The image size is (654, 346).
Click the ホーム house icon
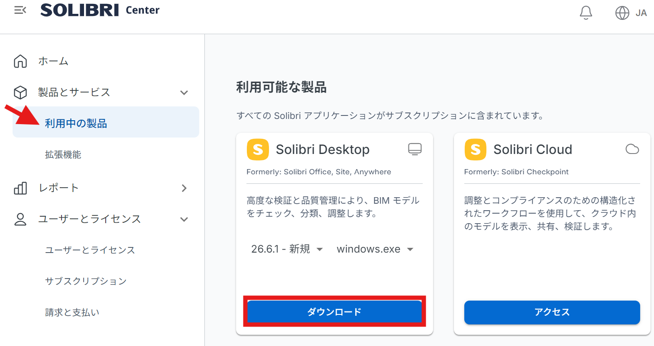click(20, 61)
